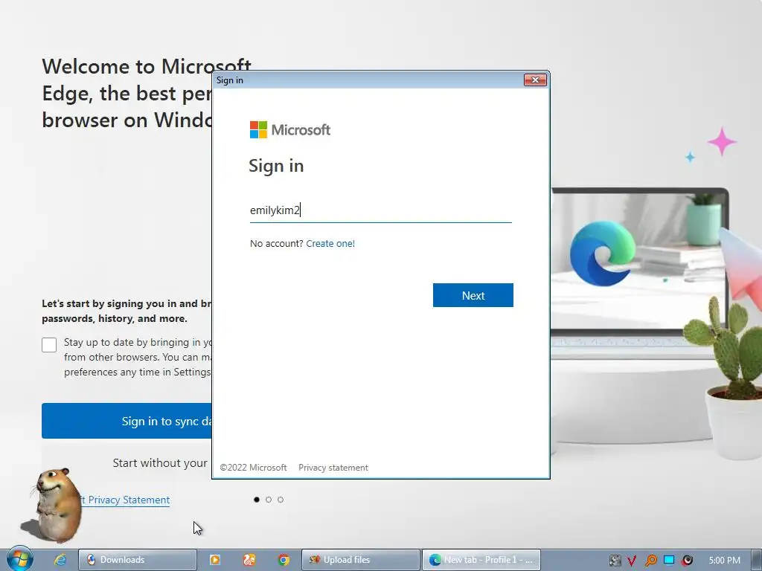Switch to New tab - Profile 1 Edge window

tap(481, 560)
